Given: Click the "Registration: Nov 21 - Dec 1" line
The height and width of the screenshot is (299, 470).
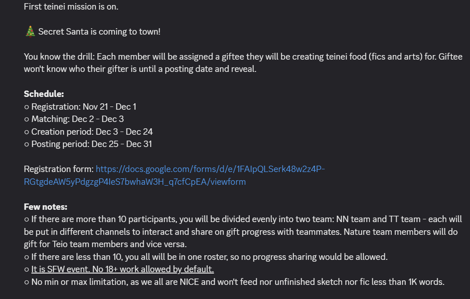Looking at the screenshot, I should [x=84, y=107].
